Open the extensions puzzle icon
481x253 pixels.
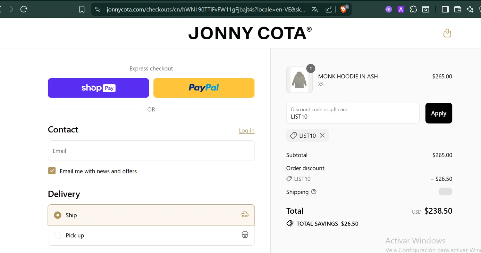click(413, 10)
